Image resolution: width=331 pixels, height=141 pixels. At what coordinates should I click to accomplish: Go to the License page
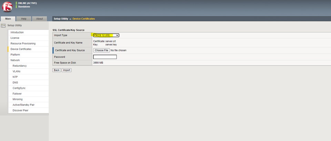(x=15, y=38)
